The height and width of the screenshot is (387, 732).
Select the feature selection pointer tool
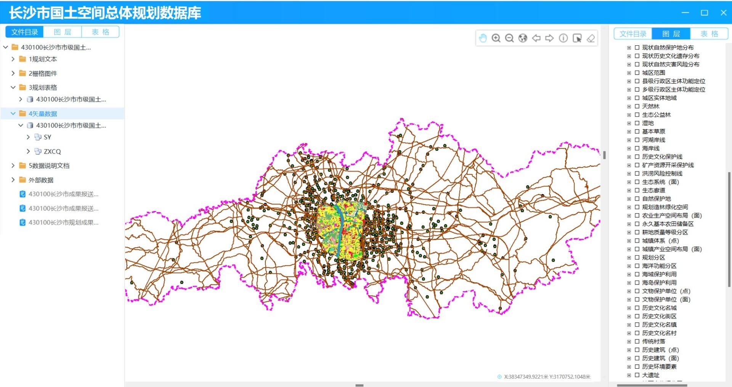(x=577, y=38)
